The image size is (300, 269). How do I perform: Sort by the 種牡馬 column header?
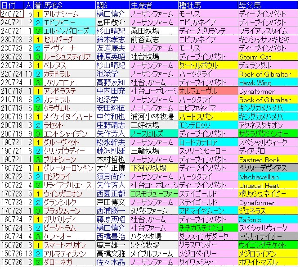(x=208, y=5)
